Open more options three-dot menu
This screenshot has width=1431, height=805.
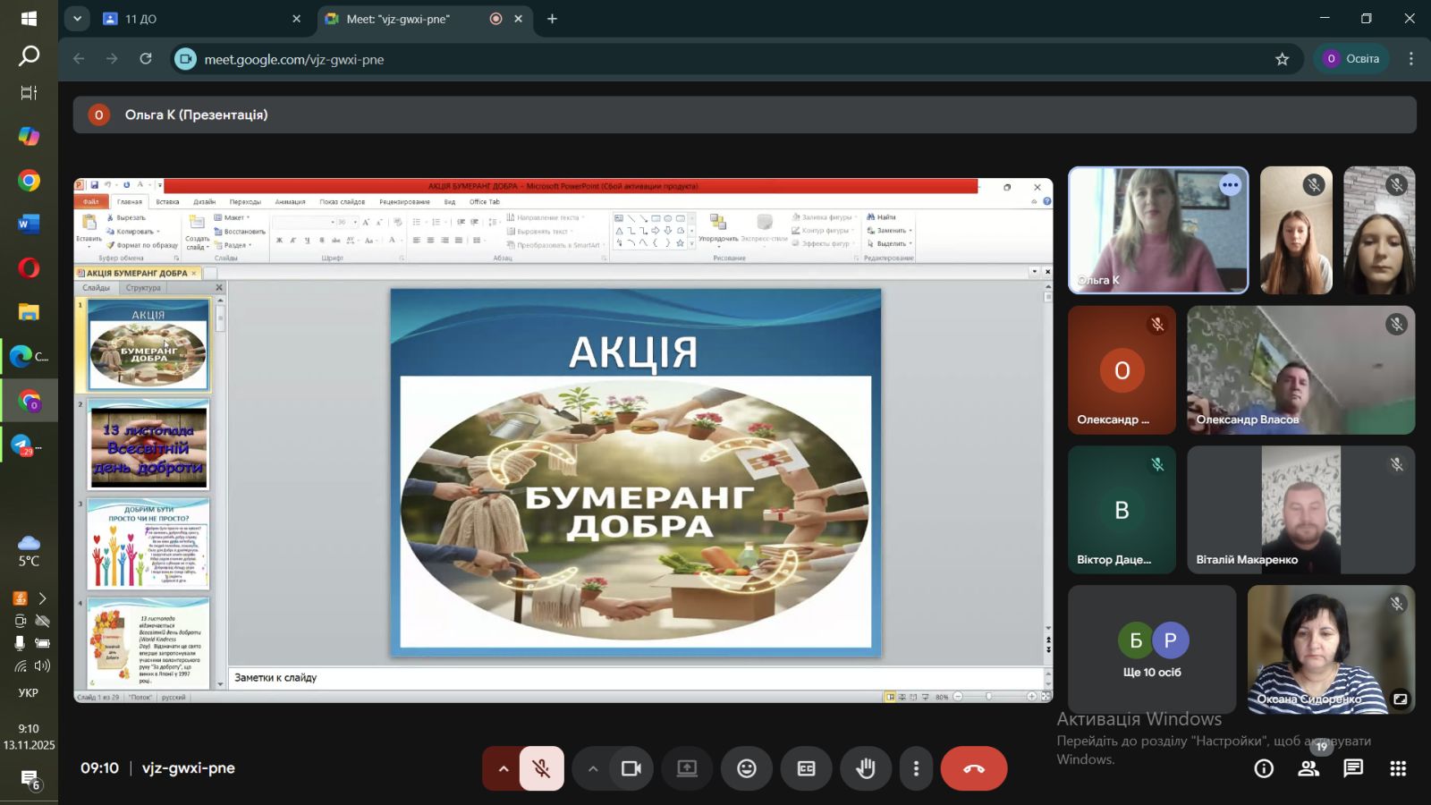(915, 768)
